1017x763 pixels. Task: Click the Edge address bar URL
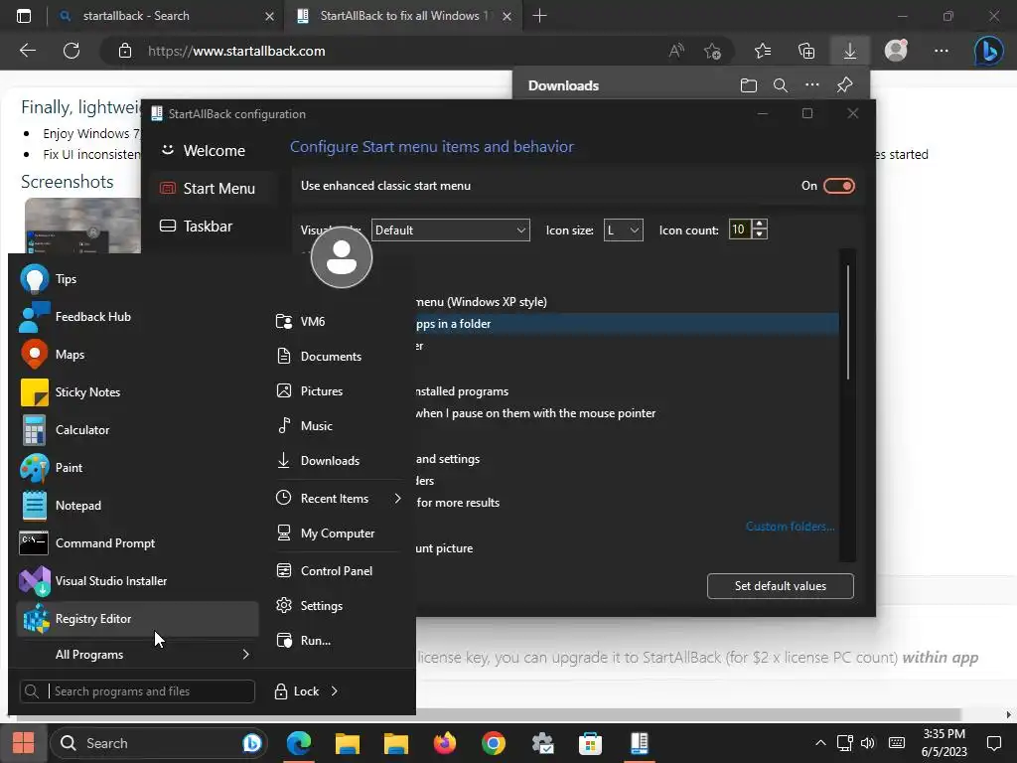click(x=236, y=52)
